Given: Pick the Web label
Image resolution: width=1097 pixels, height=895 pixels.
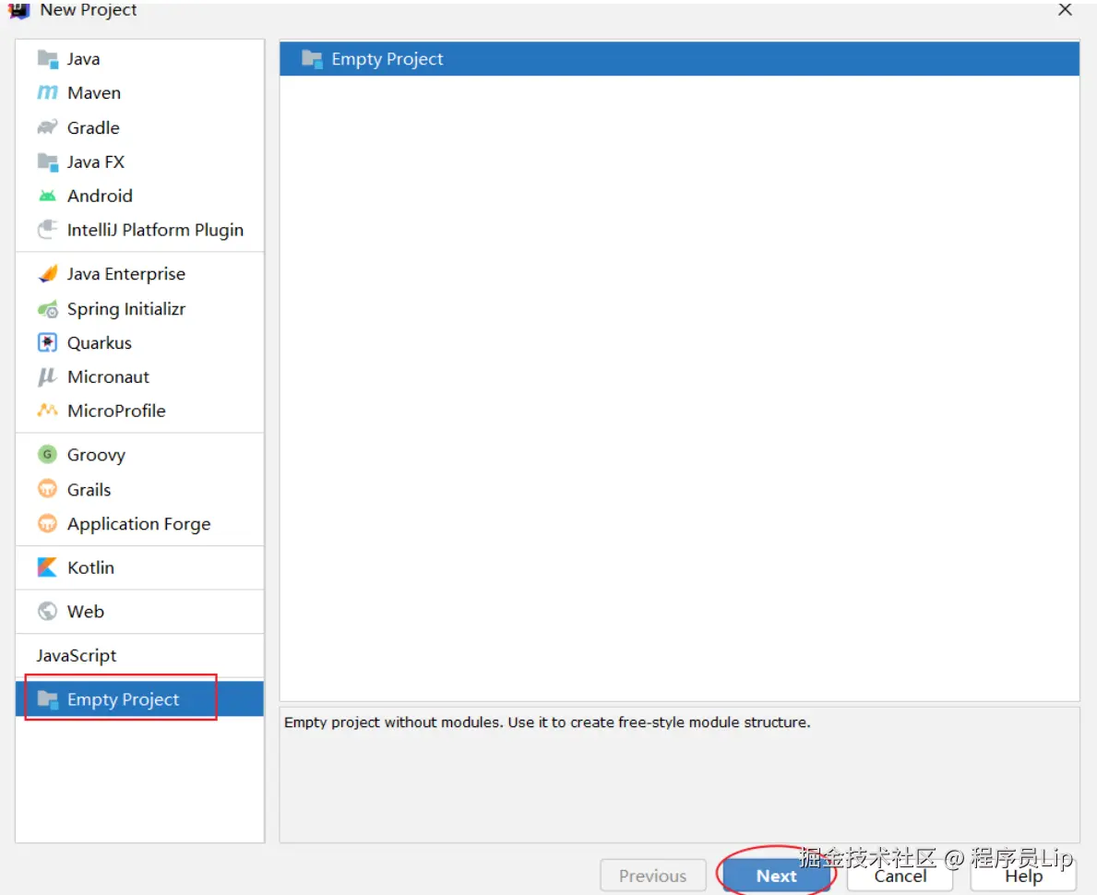Looking at the screenshot, I should click(86, 612).
